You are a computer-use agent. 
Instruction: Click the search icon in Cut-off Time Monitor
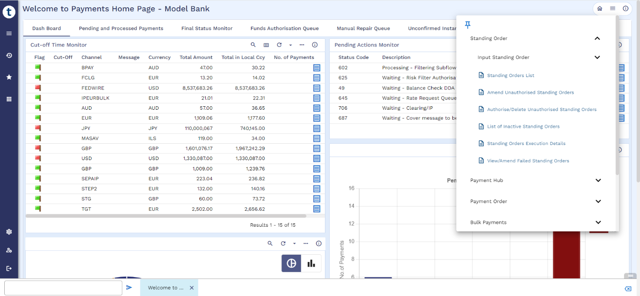pos(253,45)
